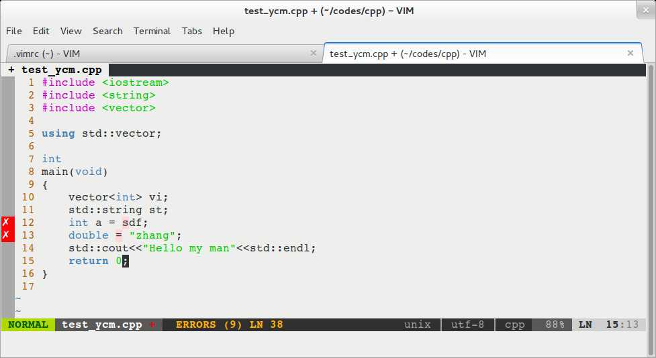Click std::cout on line 14
The height and width of the screenshot is (358, 656).
coord(98,248)
